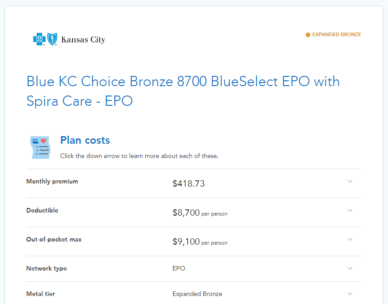This screenshot has height=304, width=388.
Task: Click the Blue Cross cross logo icon
Action: pyautogui.click(x=39, y=39)
